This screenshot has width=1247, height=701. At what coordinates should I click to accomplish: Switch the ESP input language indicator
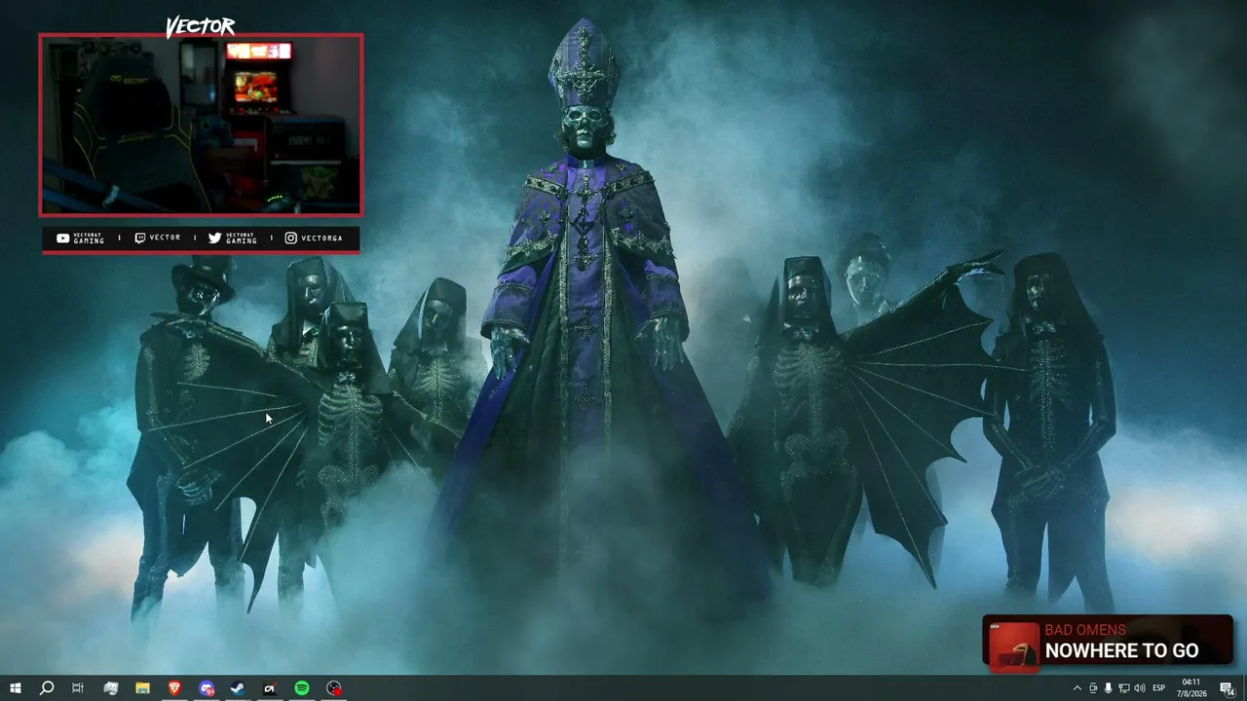click(x=1159, y=688)
